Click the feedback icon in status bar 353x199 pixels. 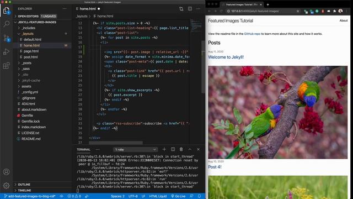click(x=191, y=196)
